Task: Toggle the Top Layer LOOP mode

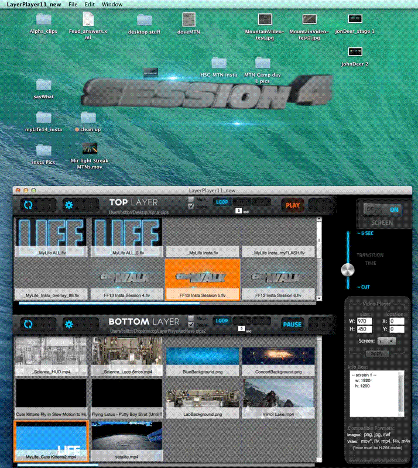Action: coord(222,202)
